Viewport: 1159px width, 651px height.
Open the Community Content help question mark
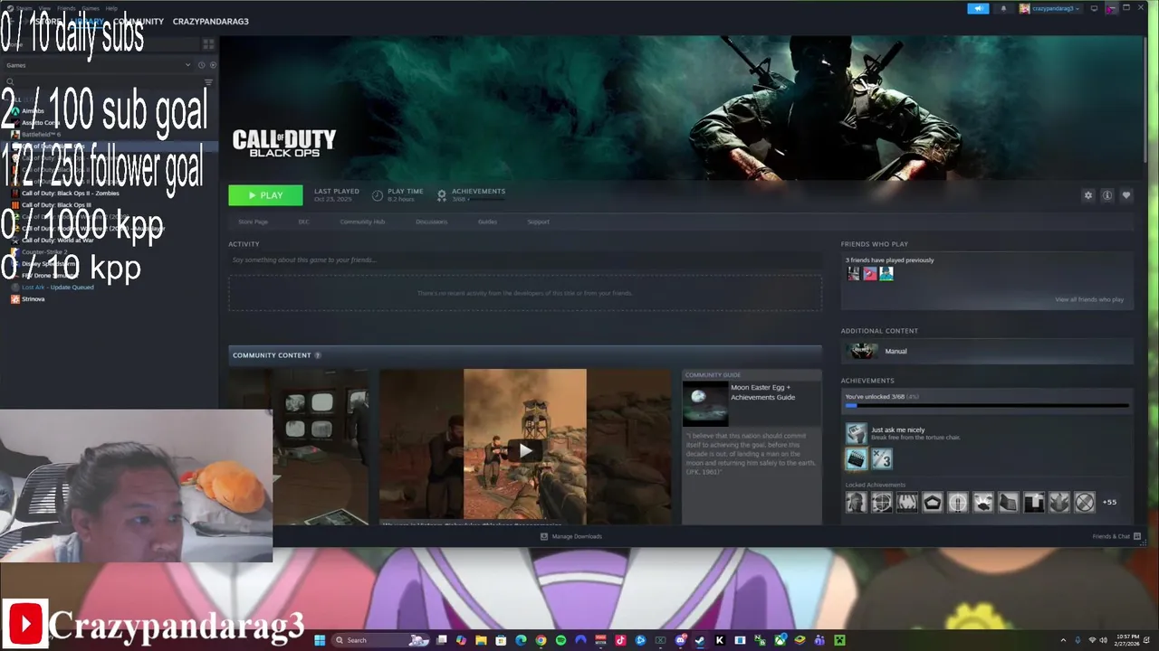pos(317,355)
